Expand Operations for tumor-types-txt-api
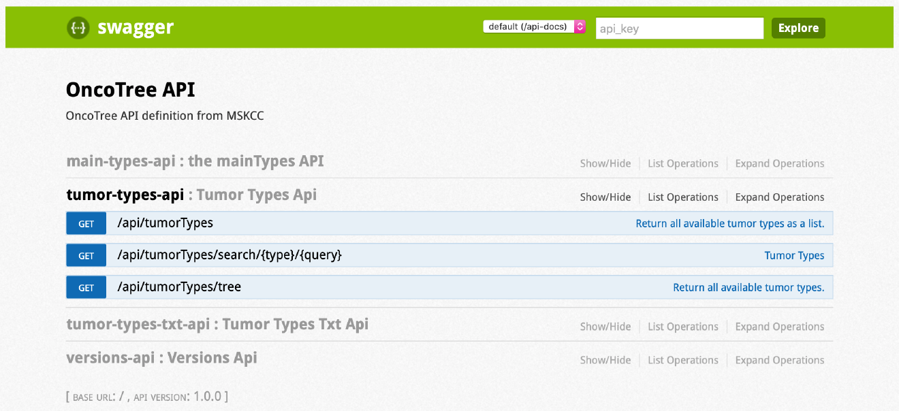This screenshot has width=899, height=411. click(779, 326)
